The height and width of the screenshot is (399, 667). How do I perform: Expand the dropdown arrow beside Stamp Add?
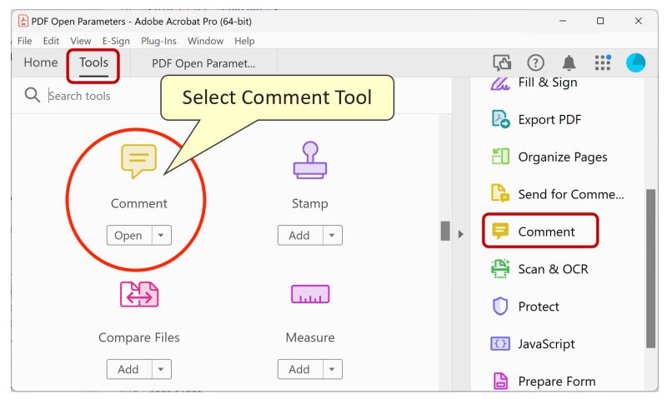click(x=332, y=236)
